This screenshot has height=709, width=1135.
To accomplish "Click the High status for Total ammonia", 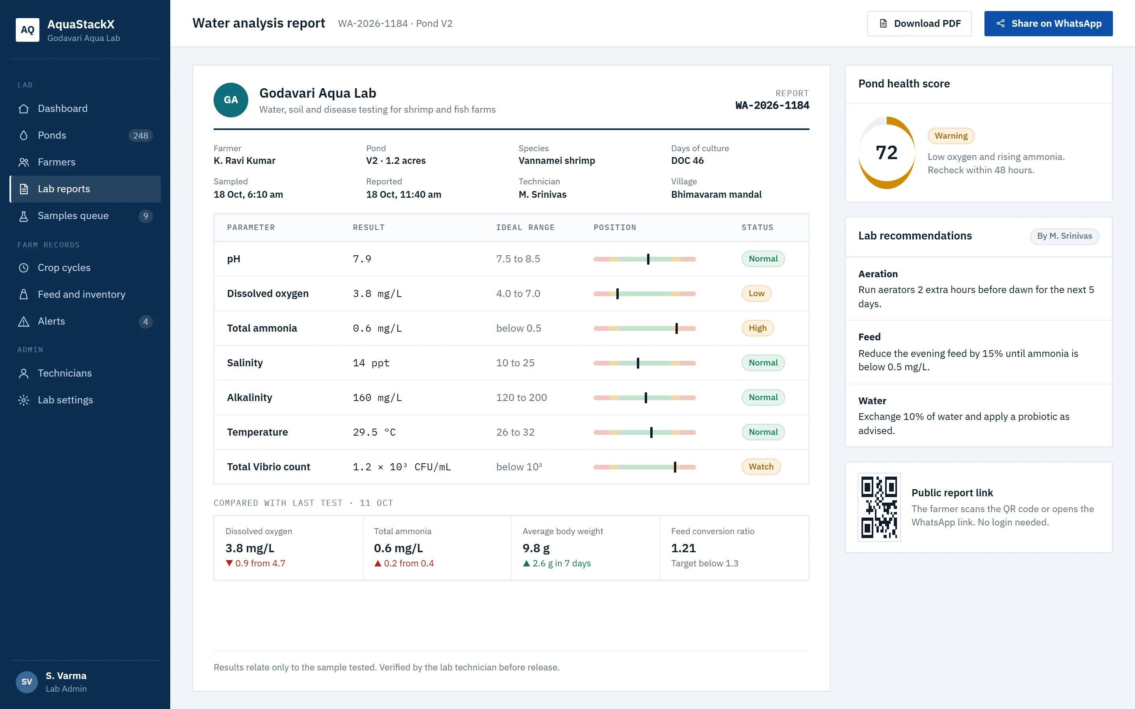I will (x=757, y=328).
